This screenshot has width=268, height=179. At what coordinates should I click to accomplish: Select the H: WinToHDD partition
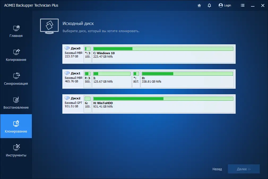click(x=163, y=104)
